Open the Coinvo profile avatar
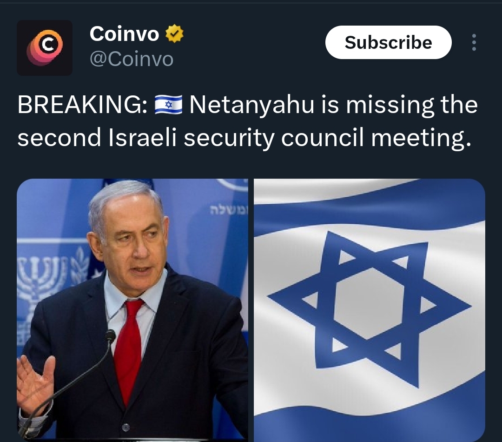Image resolution: width=502 pixels, height=442 pixels. 45,48
